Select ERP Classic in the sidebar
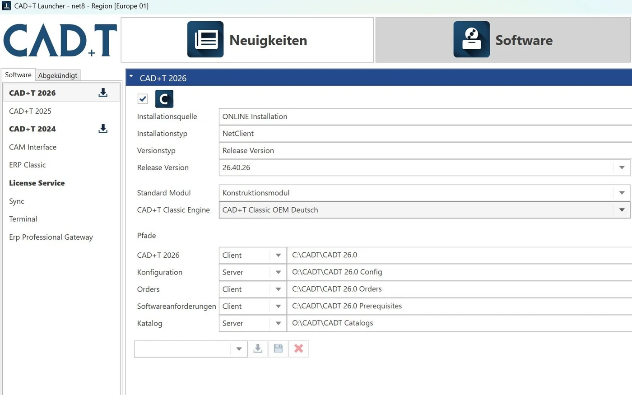 61,165
